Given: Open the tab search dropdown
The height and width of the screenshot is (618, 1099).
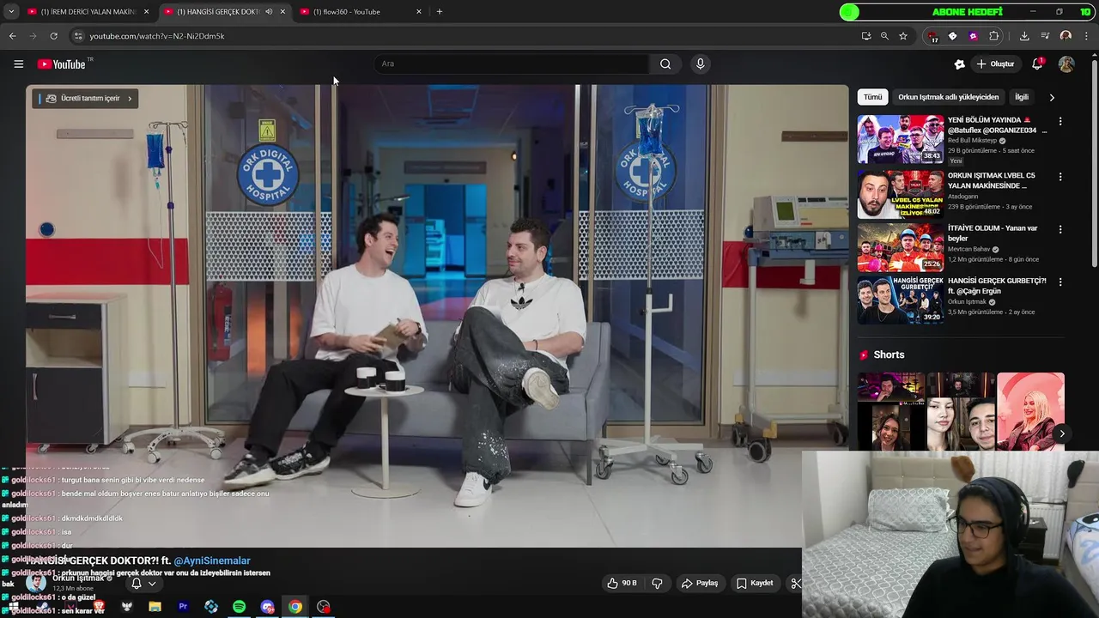Looking at the screenshot, I should (11, 12).
